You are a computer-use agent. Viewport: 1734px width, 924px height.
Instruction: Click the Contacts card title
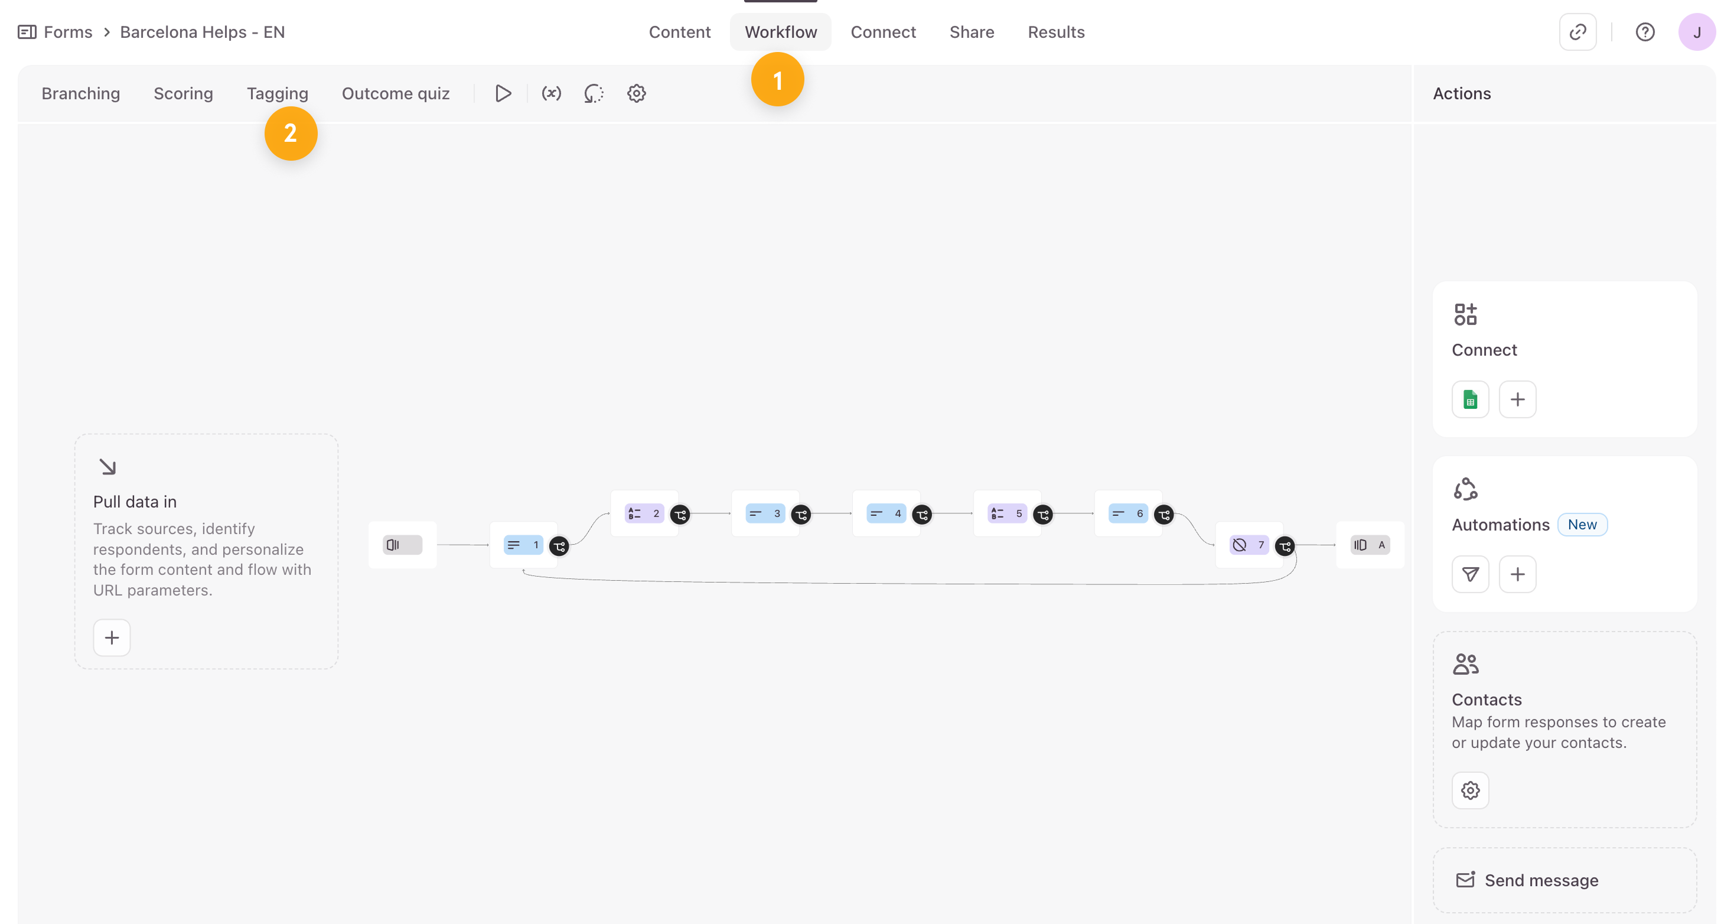coord(1487,699)
